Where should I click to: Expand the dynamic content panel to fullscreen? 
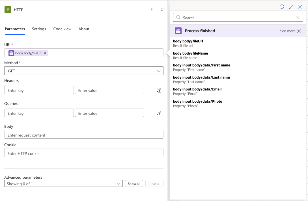click(291, 7)
